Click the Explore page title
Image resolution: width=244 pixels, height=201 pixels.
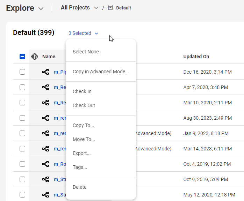(20, 8)
